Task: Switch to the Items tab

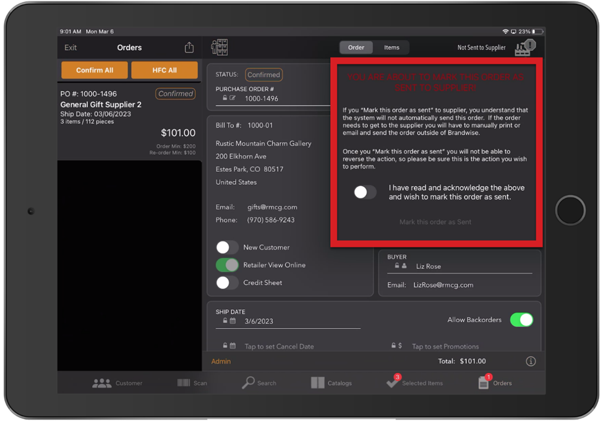Action: pos(391,47)
